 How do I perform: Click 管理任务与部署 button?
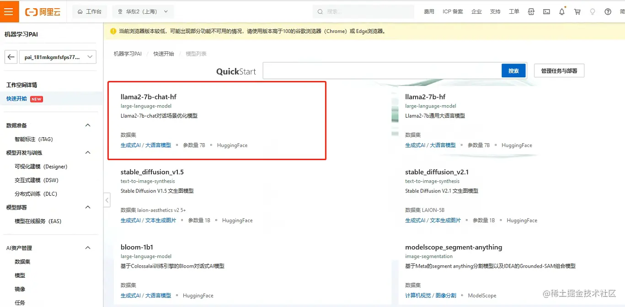click(559, 71)
